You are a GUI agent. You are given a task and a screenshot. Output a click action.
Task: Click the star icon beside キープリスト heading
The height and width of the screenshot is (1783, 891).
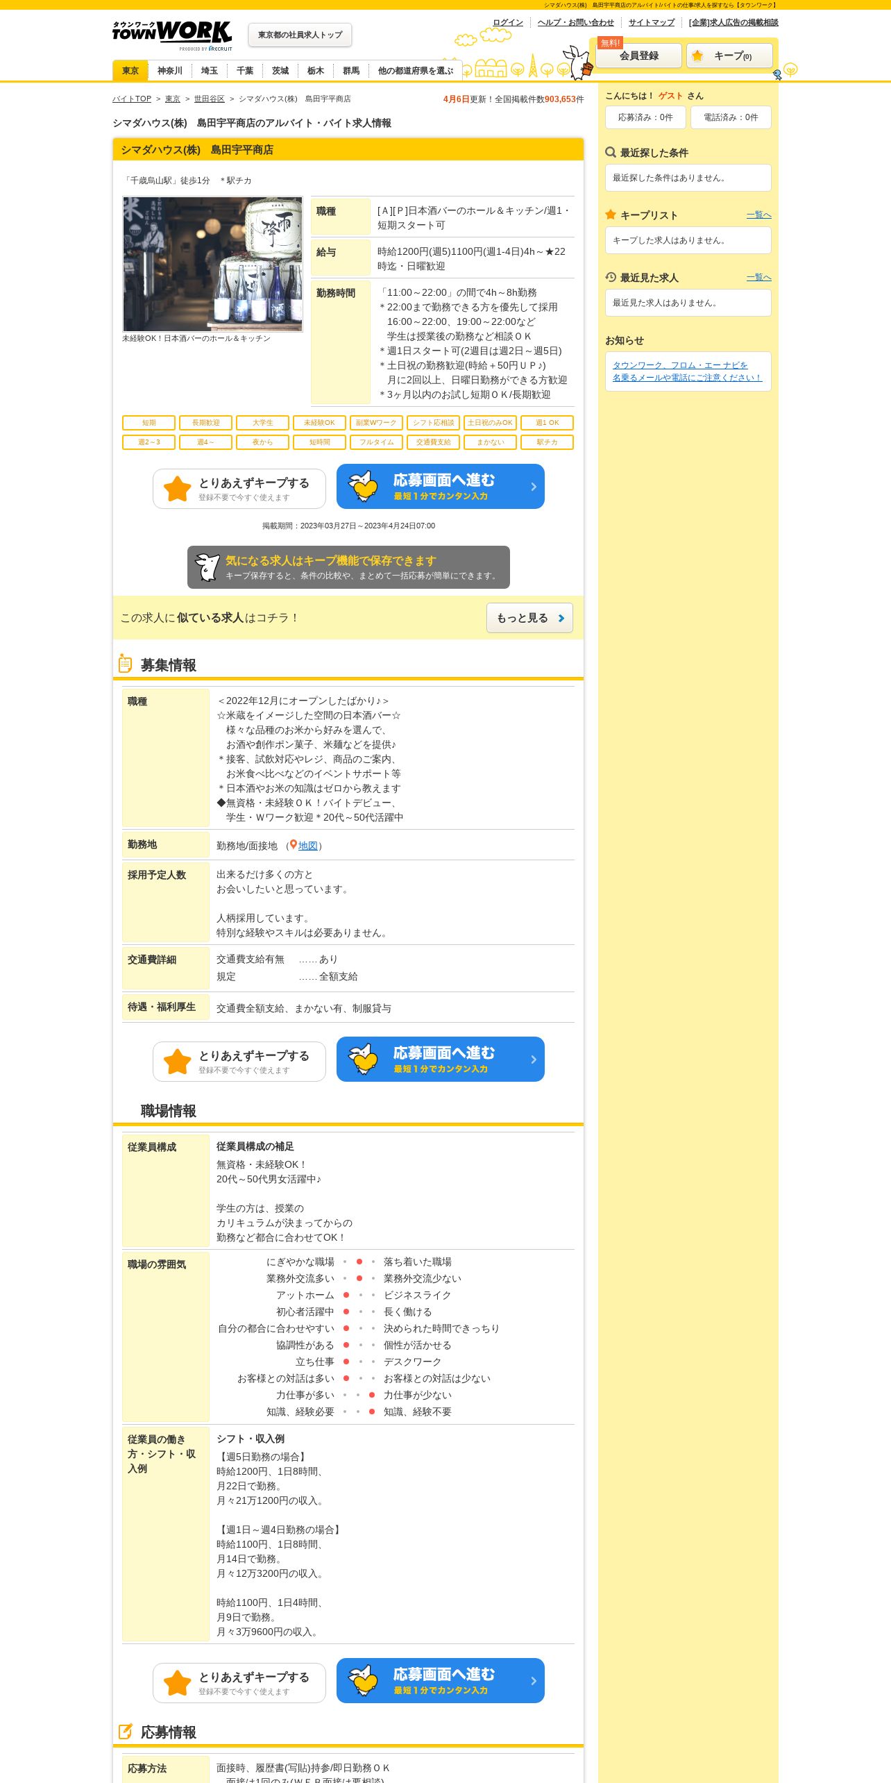(x=611, y=215)
